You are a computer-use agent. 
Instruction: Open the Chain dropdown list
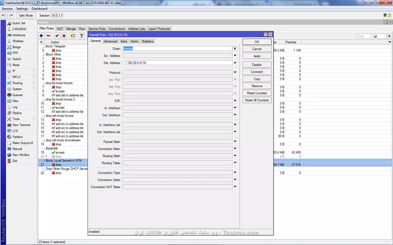click(x=235, y=49)
